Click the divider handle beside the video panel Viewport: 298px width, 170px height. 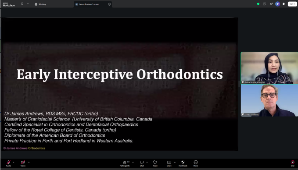tap(239, 84)
